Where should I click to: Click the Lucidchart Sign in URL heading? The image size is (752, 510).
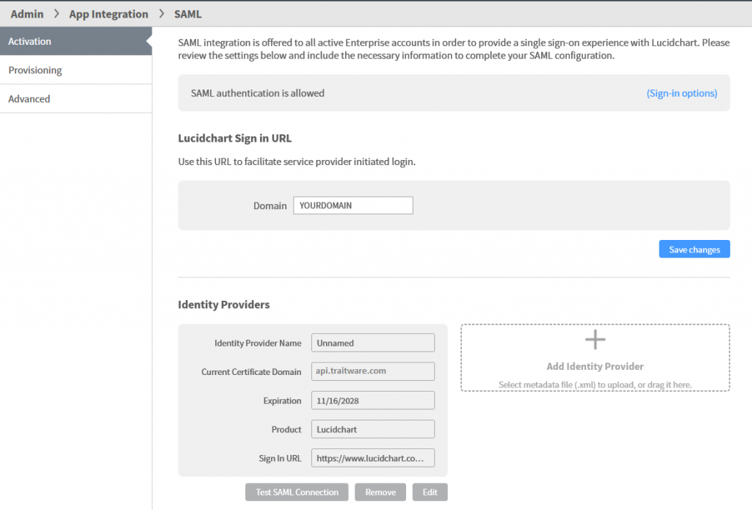tap(234, 138)
